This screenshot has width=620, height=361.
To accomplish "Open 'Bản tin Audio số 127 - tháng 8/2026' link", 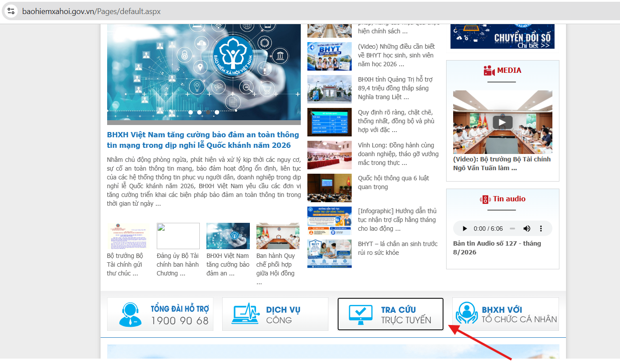I will tap(497, 248).
